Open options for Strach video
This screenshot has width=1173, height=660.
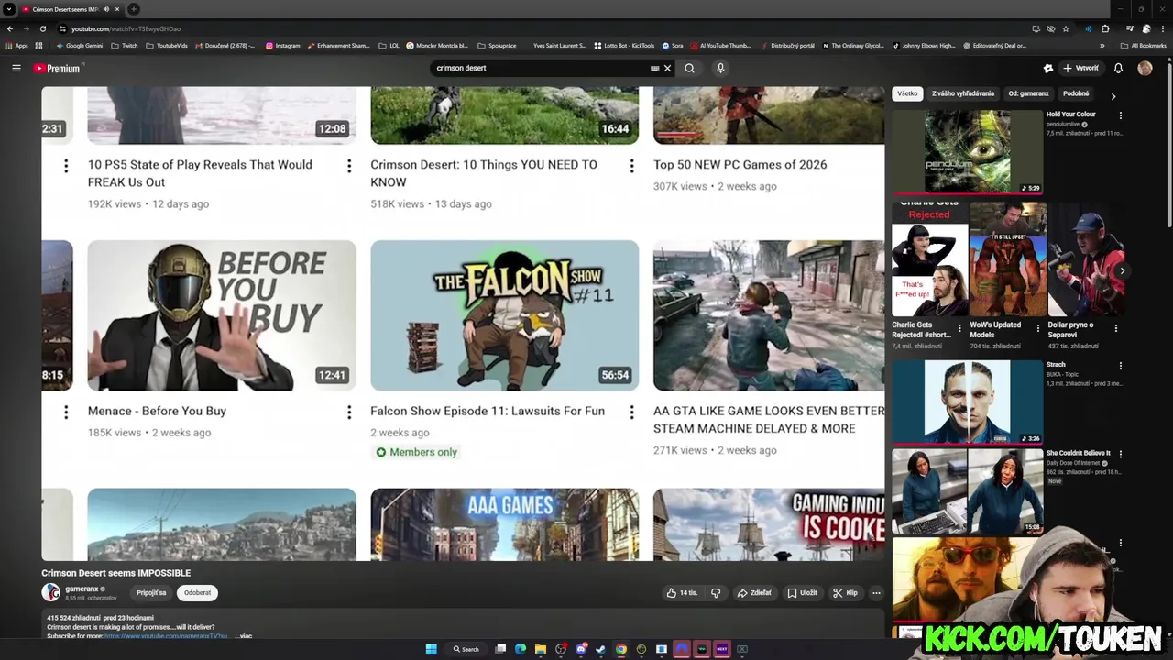tap(1120, 367)
